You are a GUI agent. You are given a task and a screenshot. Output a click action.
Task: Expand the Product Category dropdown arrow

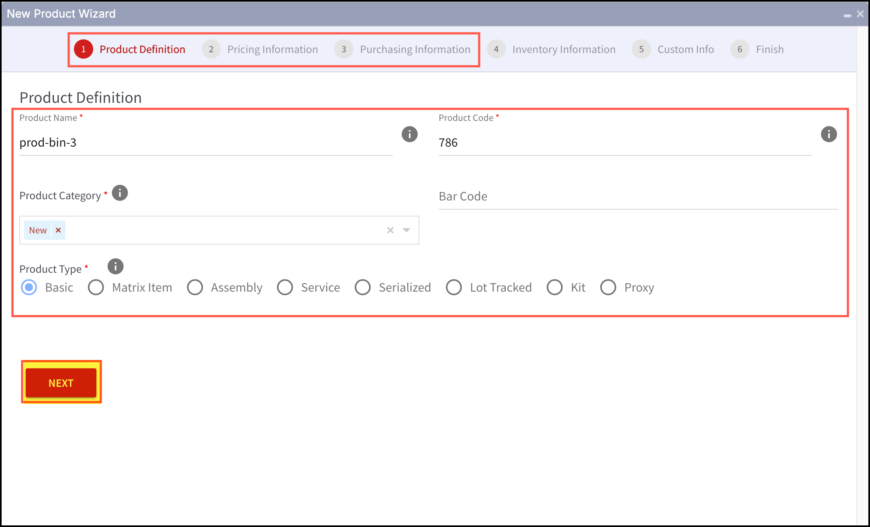pyautogui.click(x=406, y=230)
